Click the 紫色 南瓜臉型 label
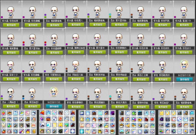 pos(163,103)
